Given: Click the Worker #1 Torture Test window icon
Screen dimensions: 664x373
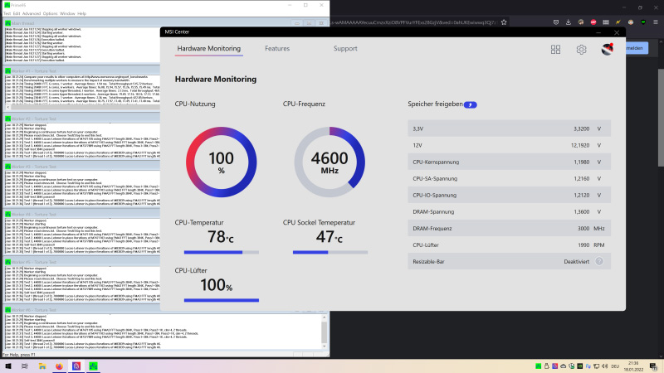Looking at the screenshot, I should coord(7,71).
